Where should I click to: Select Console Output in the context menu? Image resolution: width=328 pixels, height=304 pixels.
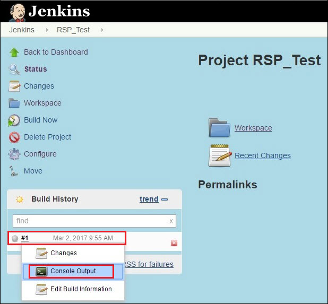click(x=73, y=271)
